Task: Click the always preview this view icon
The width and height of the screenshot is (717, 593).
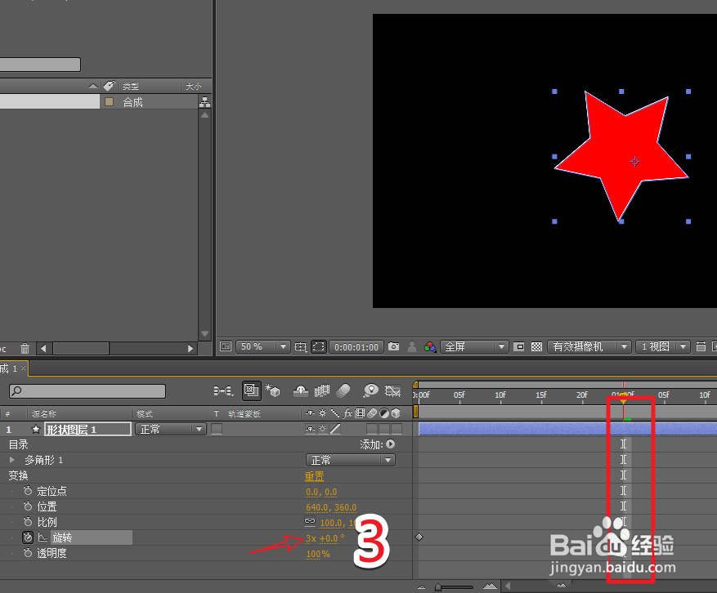Action: click(226, 347)
